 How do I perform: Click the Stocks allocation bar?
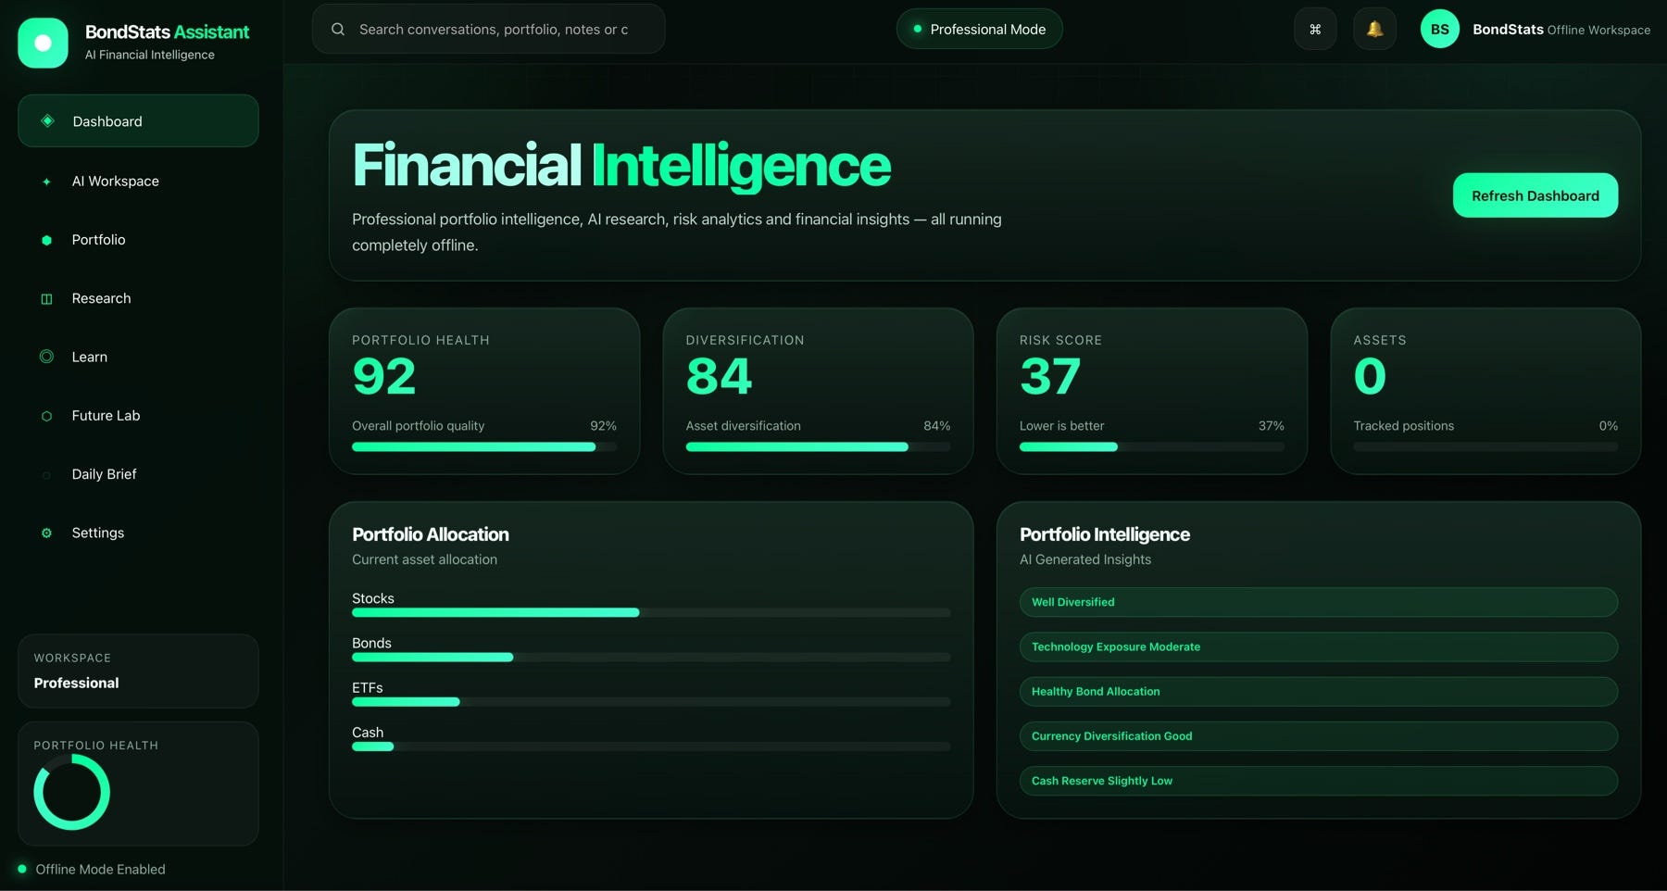coord(651,612)
